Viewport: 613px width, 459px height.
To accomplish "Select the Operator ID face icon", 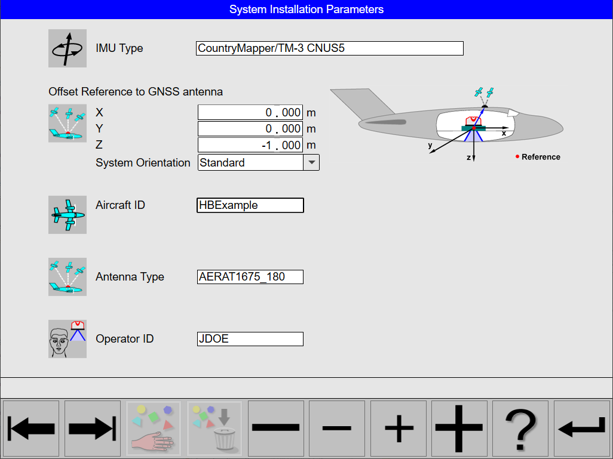I will [x=67, y=338].
